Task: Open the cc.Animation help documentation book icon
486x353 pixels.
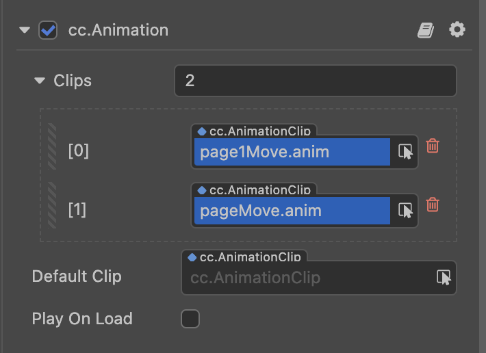Action: (426, 30)
